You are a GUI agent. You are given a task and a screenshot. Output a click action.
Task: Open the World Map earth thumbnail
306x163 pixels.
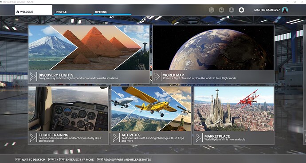pos(213,47)
